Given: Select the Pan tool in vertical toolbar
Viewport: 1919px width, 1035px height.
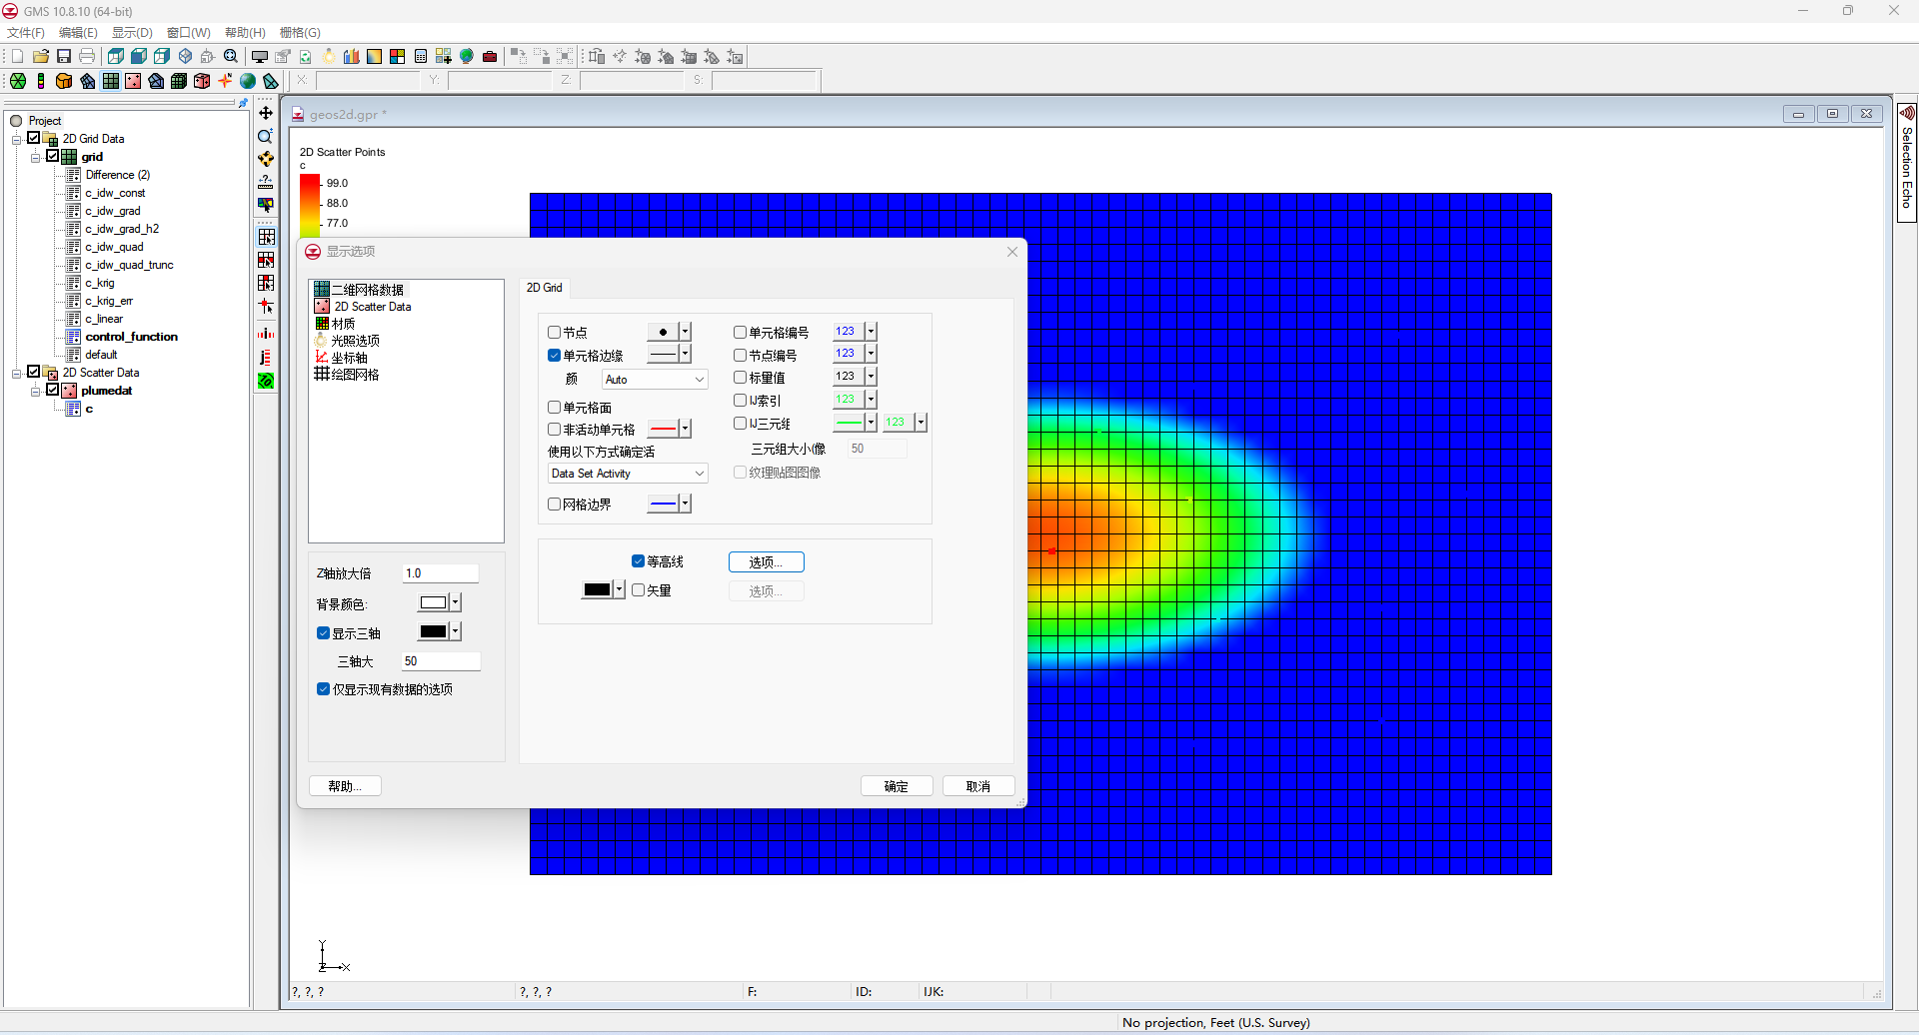Looking at the screenshot, I should [x=266, y=113].
